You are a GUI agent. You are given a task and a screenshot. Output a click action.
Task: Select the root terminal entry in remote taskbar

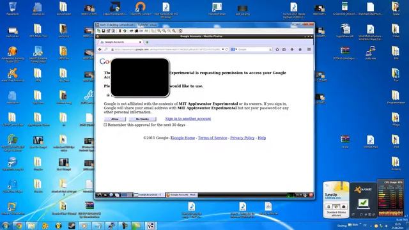click(149, 195)
